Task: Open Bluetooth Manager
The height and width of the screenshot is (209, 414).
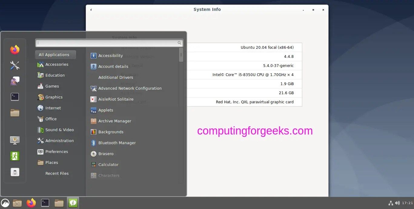Action: tap(117, 143)
